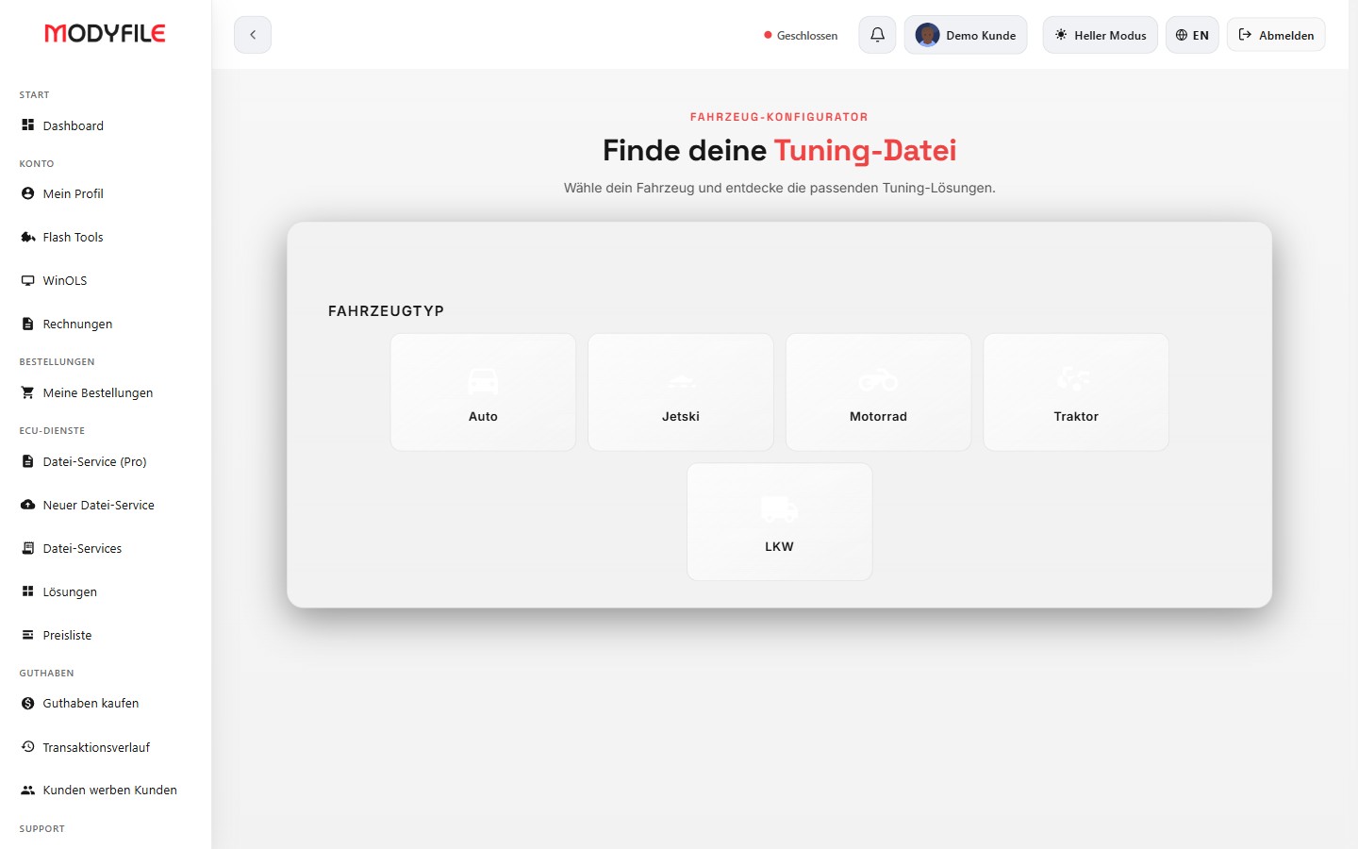Select the Auto vehicle type card
The image size is (1358, 849).
point(483,392)
